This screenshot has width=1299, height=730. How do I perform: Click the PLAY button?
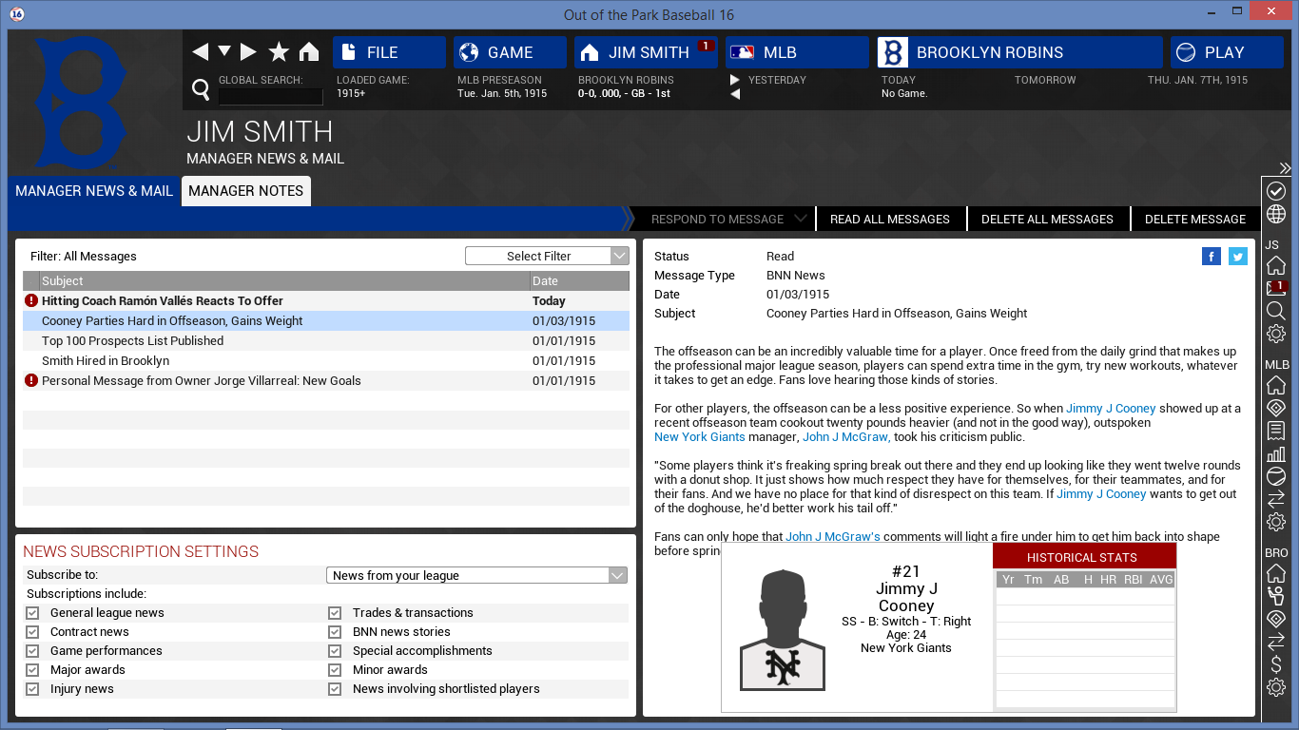[x=1227, y=52]
